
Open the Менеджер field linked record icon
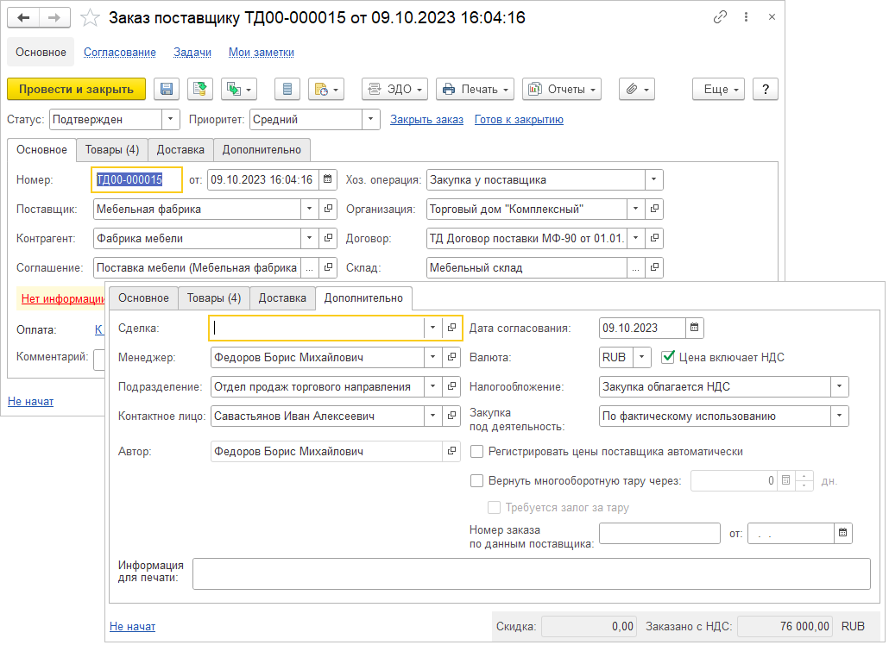[x=451, y=357]
